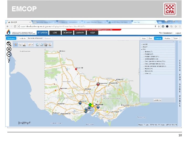Tick the Mobile Command Vehicle (MCV) checkbox
The width and height of the screenshot is (189, 142).
144,66
